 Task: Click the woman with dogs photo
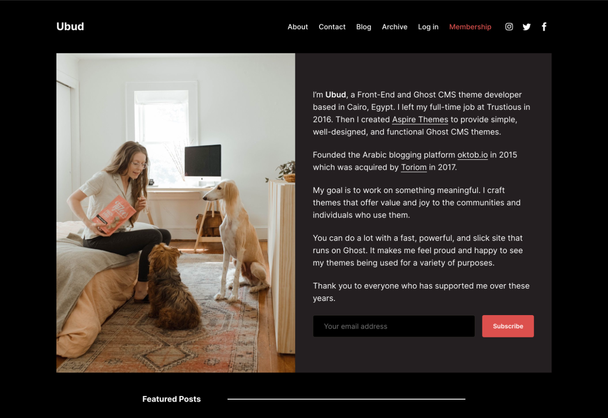176,213
